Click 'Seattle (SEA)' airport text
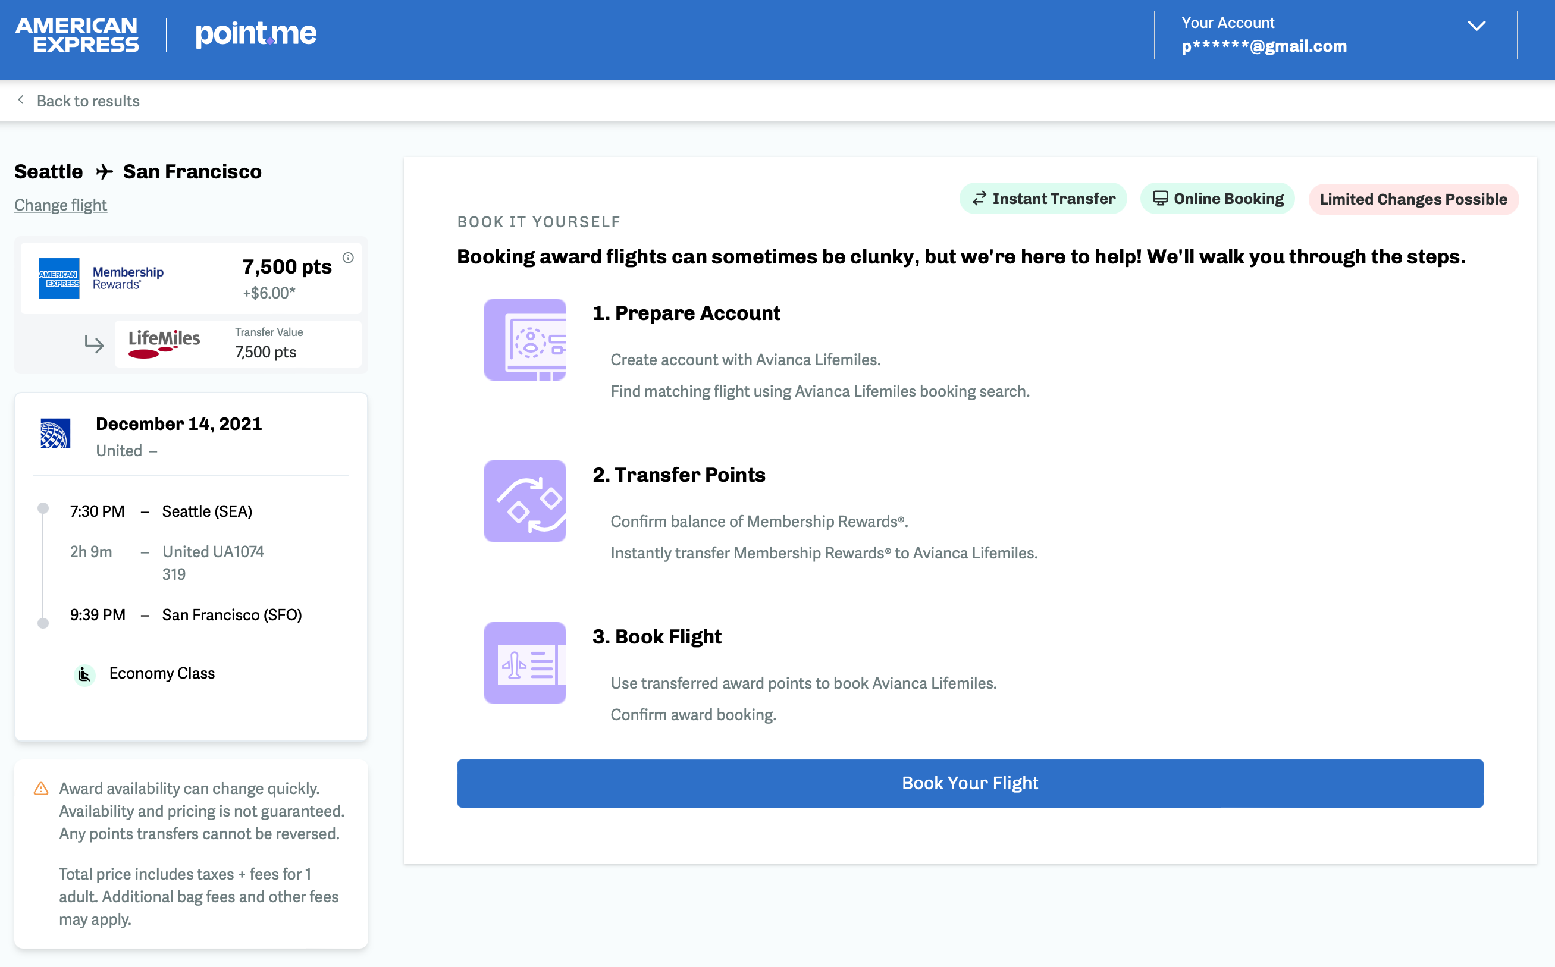Viewport: 1555px width, 967px height. (x=207, y=511)
